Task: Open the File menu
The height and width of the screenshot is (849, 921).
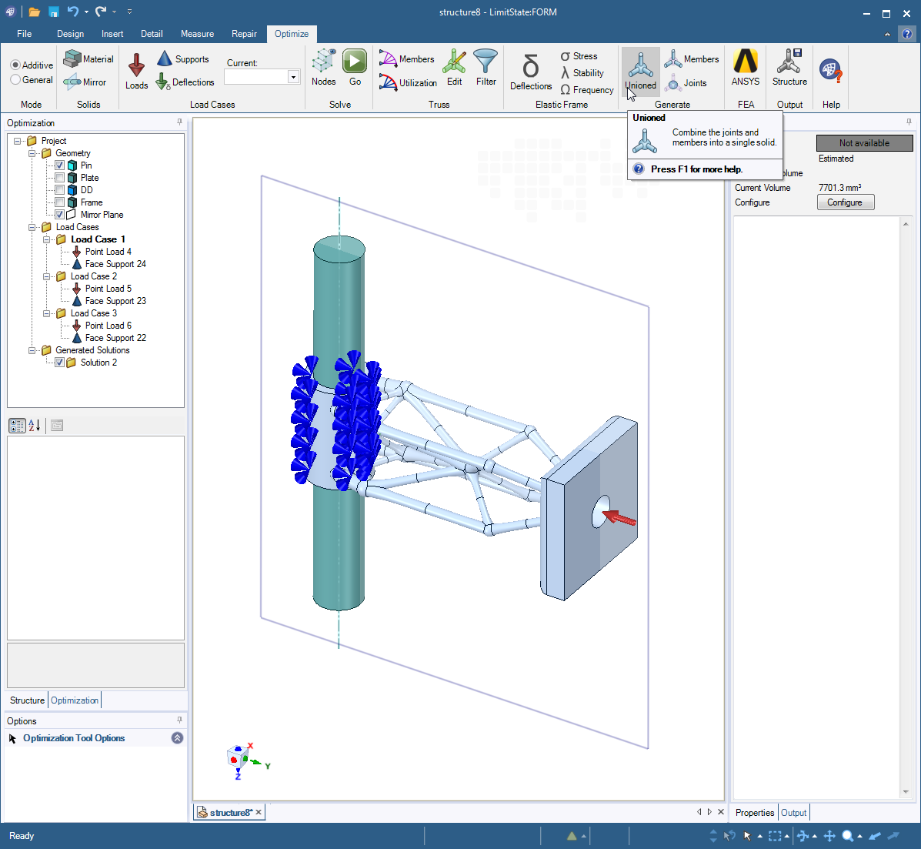Action: point(24,34)
